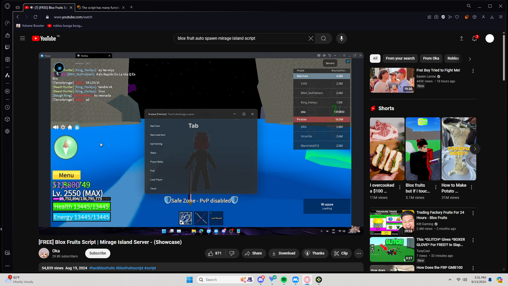Add page to bookmarks with heart icon

(x=457, y=17)
